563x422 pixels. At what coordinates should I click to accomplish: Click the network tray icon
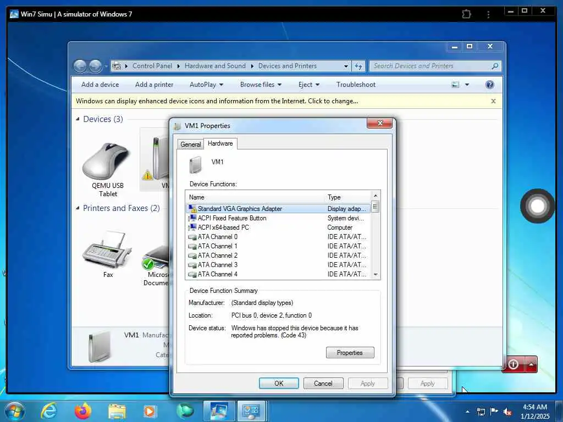click(481, 412)
